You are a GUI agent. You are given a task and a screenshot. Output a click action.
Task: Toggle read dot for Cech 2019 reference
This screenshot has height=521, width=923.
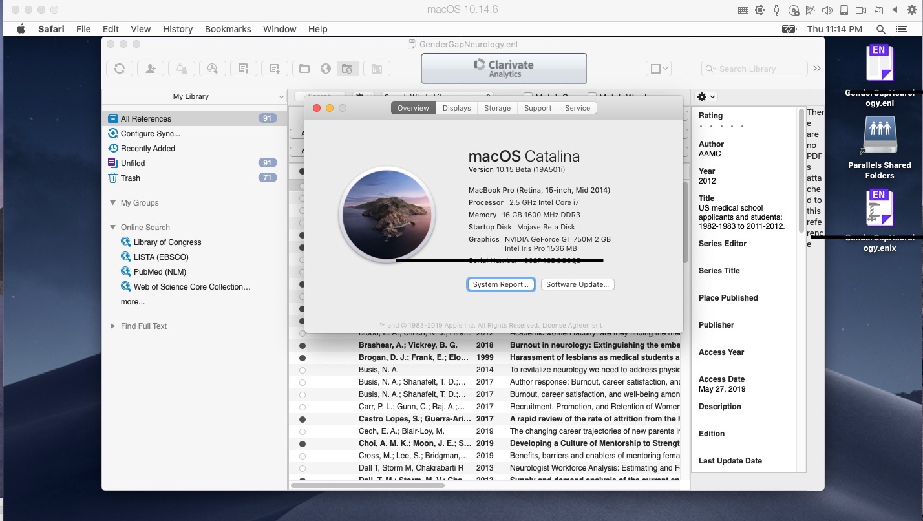302,431
